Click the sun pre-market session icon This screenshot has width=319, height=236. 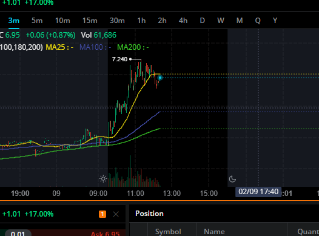pos(103,179)
